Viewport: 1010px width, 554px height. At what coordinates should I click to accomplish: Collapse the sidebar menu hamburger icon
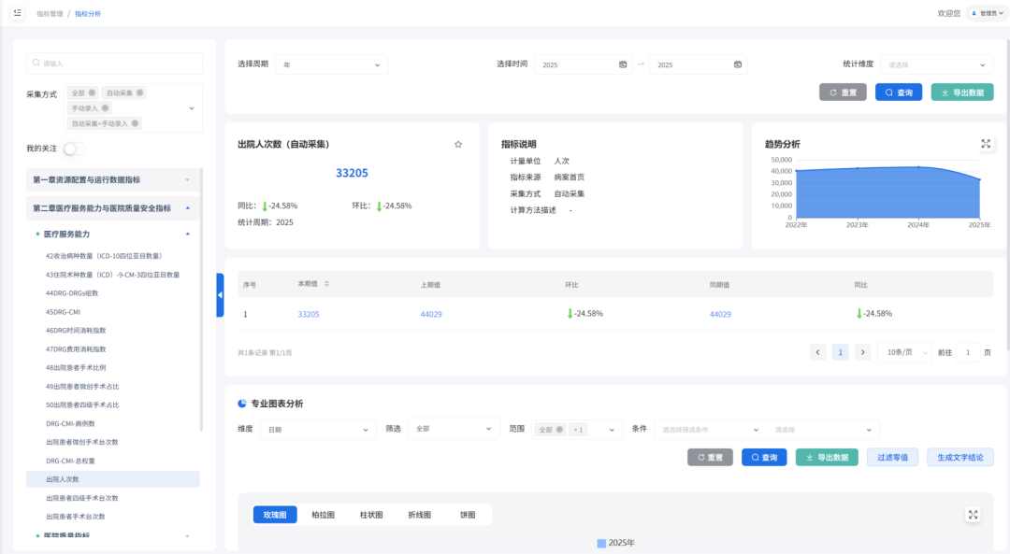[17, 13]
